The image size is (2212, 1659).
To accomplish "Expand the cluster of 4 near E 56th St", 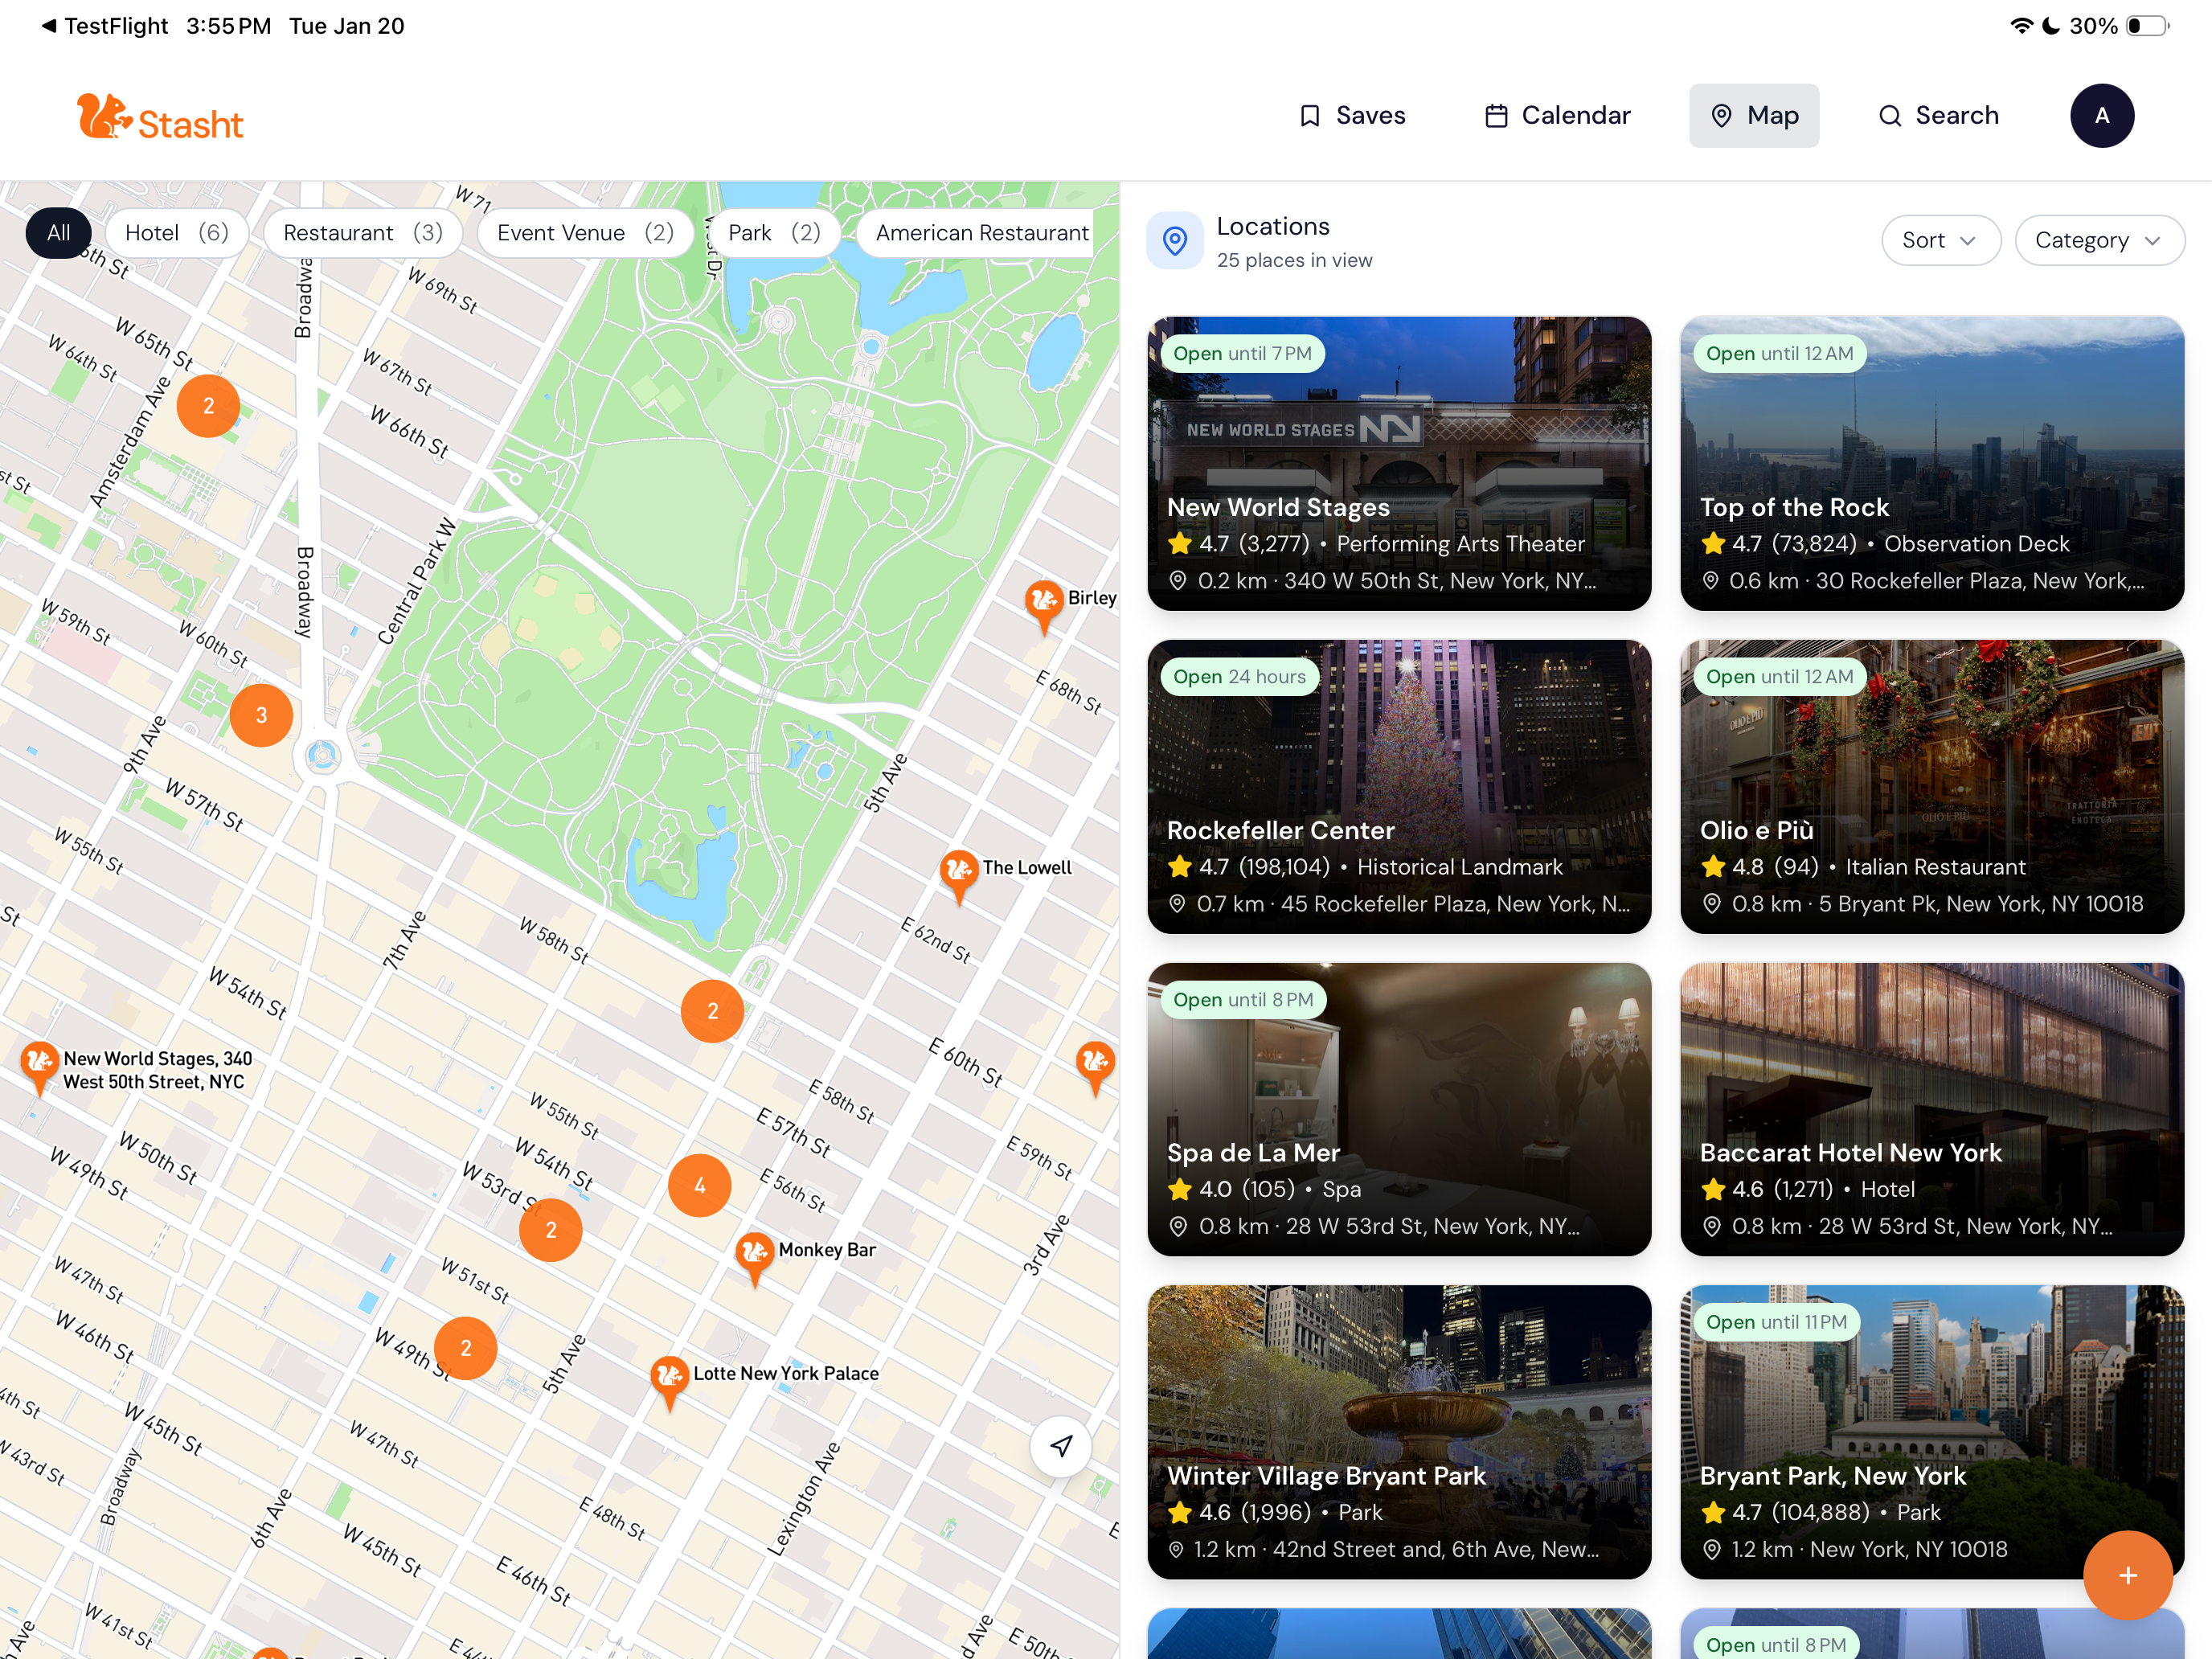I will pyautogui.click(x=699, y=1186).
